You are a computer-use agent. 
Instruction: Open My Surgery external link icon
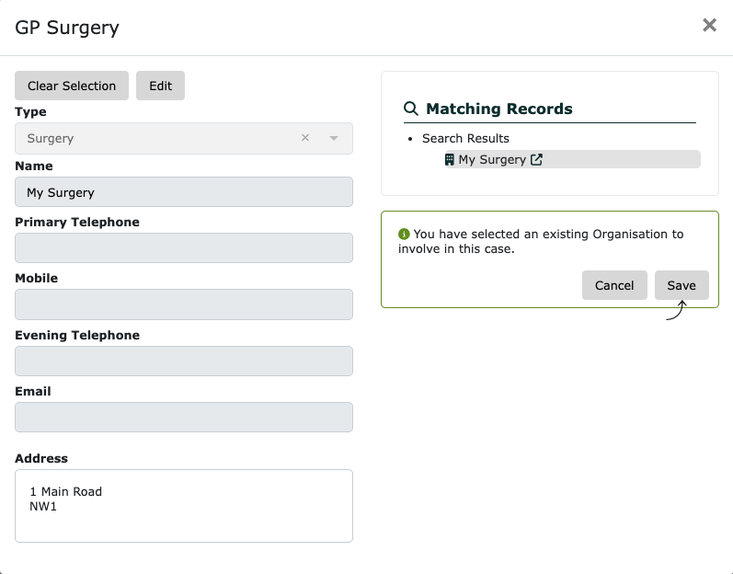point(536,159)
